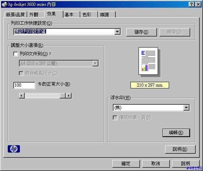Toggle the 僅限於第一頁 checkbox
Screen dimensions: 203x171
pyautogui.click(x=115, y=118)
